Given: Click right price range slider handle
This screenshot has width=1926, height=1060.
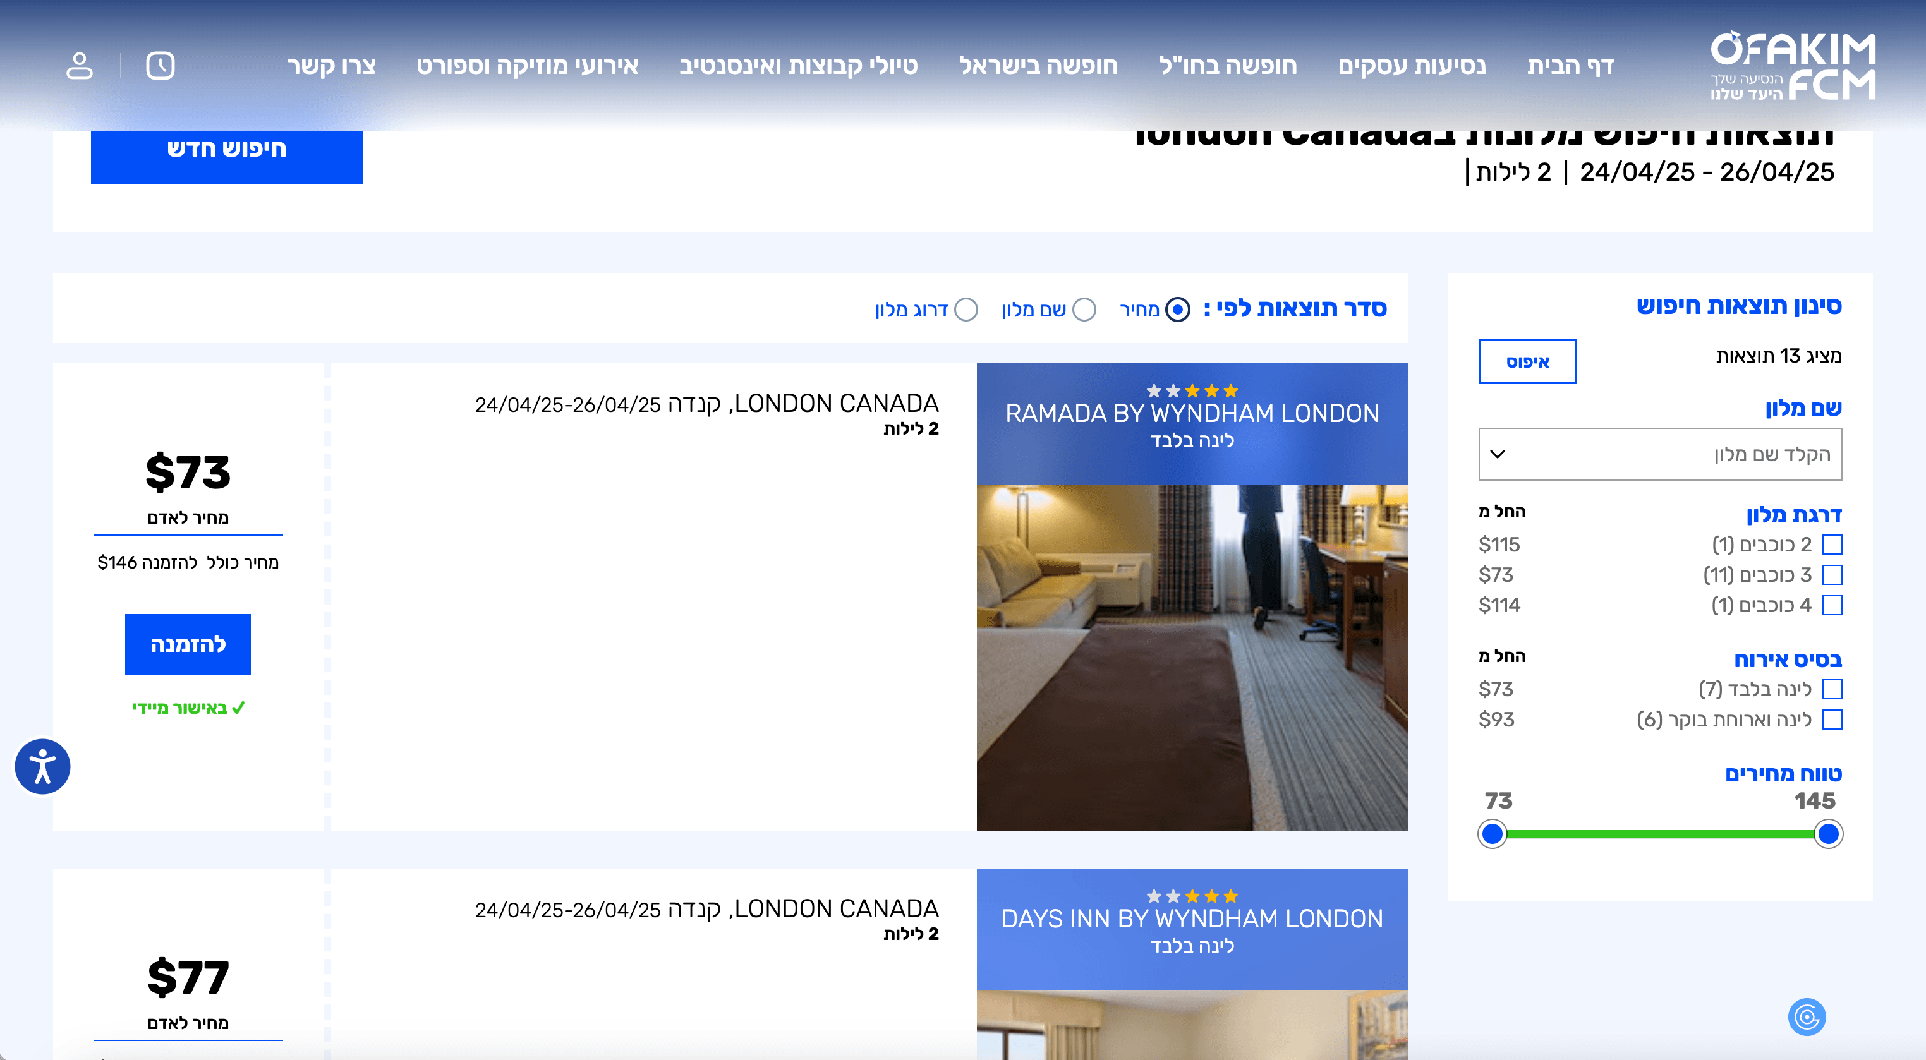Looking at the screenshot, I should (x=1828, y=833).
